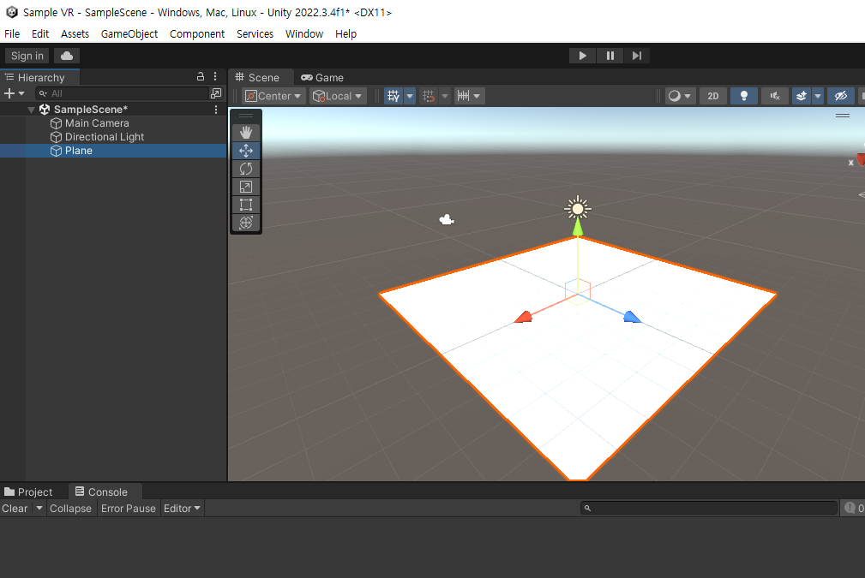
Task: Open the Services menu
Action: tap(255, 33)
